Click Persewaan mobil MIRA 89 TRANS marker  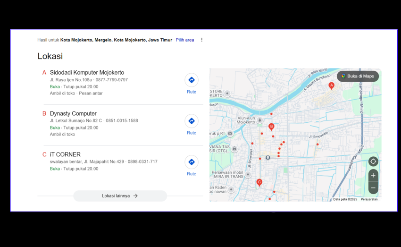coord(248,174)
